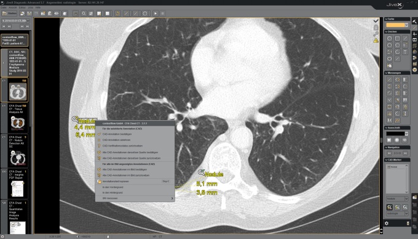The width and height of the screenshot is (418, 239).
Task: Select the pentagon polygon tool in Zeichnen
Action: (x=397, y=45)
